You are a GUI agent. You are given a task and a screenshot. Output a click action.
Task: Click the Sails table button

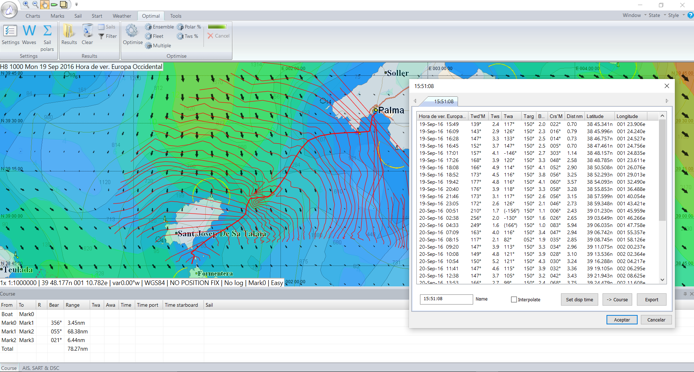point(107,27)
